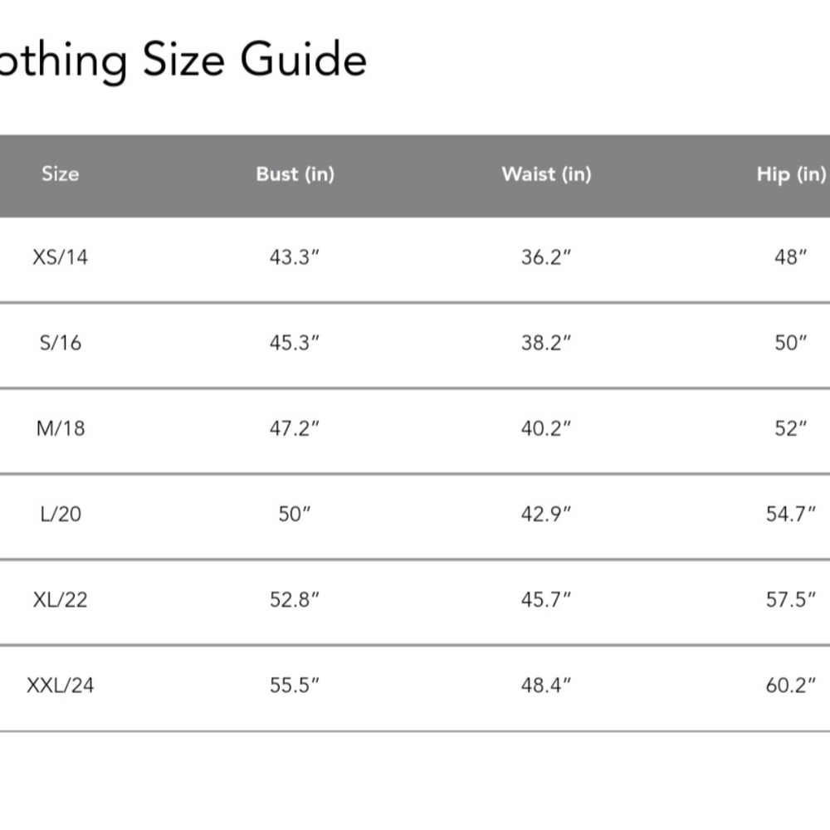The height and width of the screenshot is (830, 830).
Task: Select the M/18 size row label
Action: coord(61,428)
